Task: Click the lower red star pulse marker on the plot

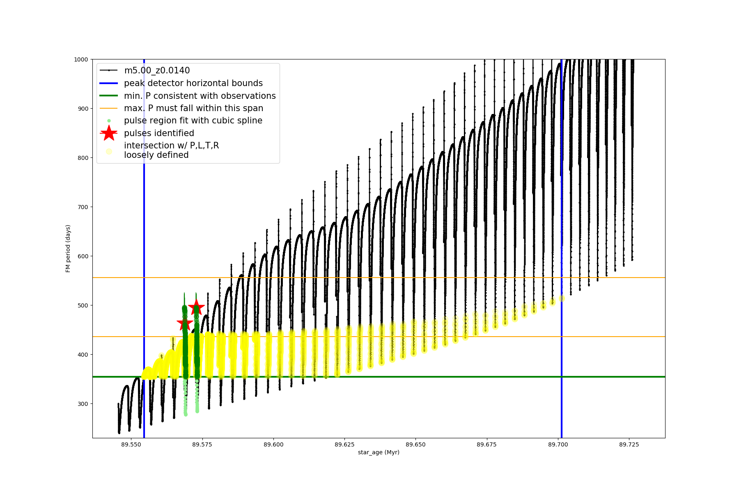Action: tap(185, 323)
